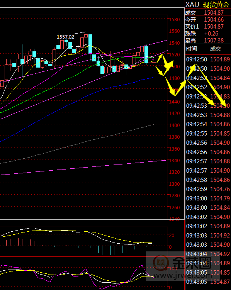Select the 09:42:57 tick priced 1504.90
The image size is (231, 290).
point(208,170)
